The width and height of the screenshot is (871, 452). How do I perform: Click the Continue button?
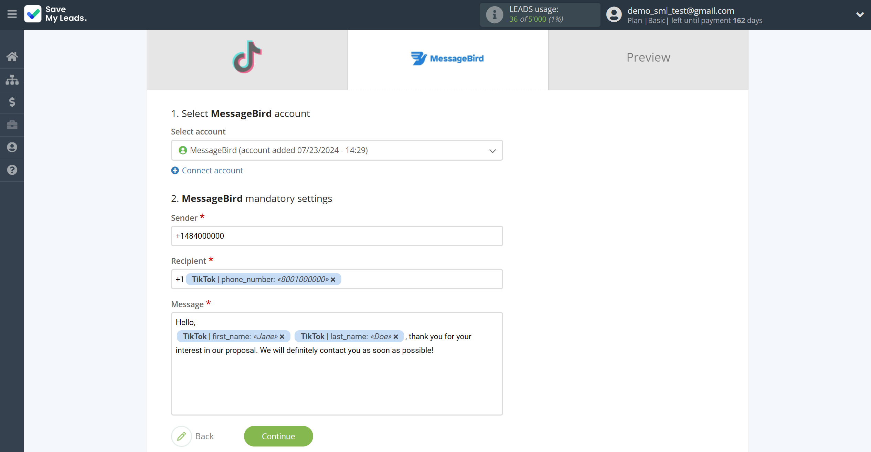[x=279, y=436]
